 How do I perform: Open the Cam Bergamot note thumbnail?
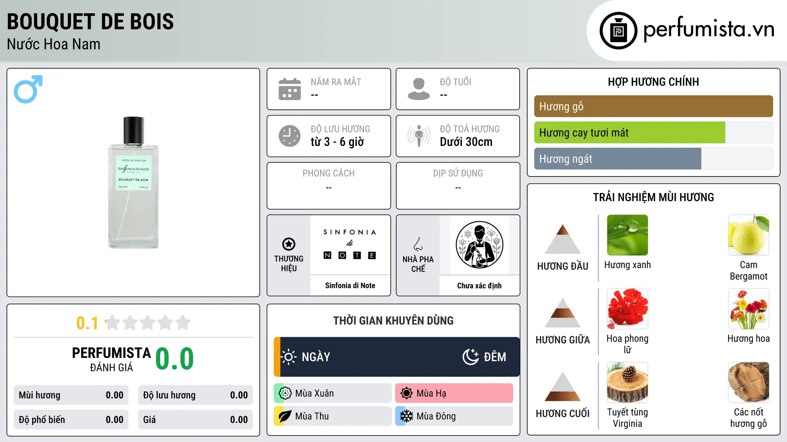point(749,235)
